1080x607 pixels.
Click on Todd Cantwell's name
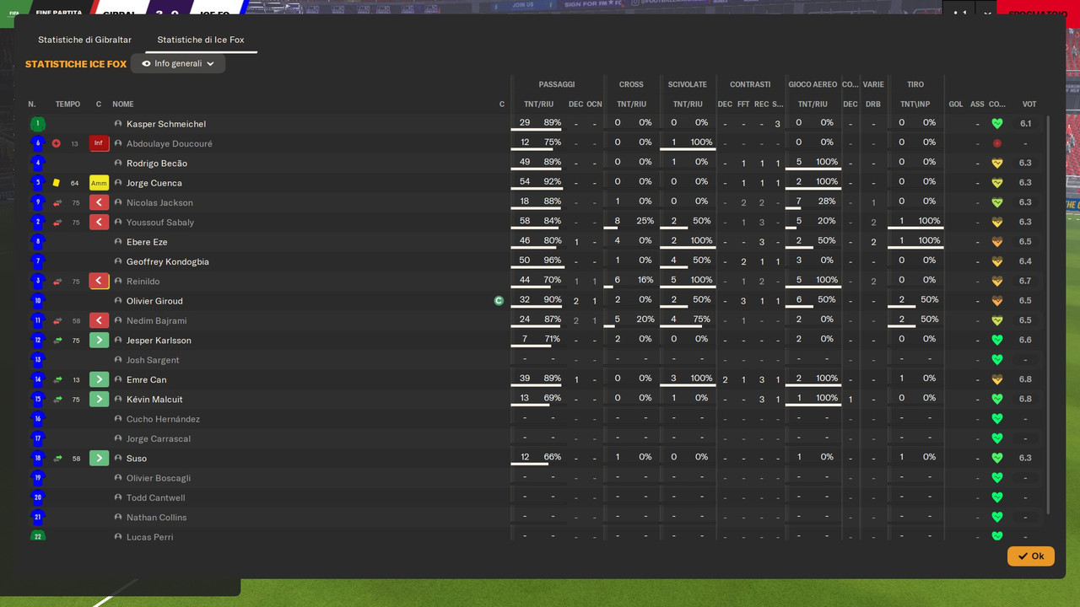[x=156, y=498]
